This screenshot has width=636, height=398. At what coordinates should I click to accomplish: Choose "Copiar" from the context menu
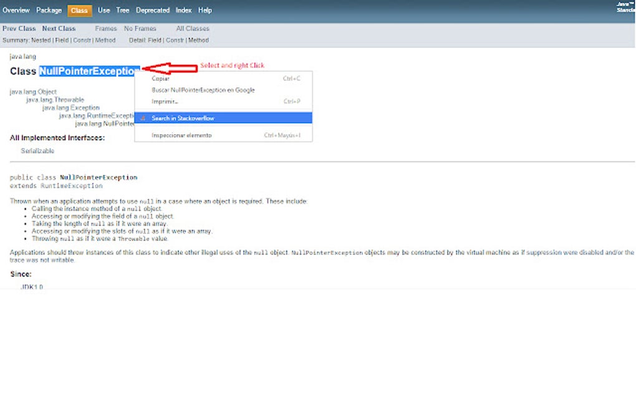[160, 79]
